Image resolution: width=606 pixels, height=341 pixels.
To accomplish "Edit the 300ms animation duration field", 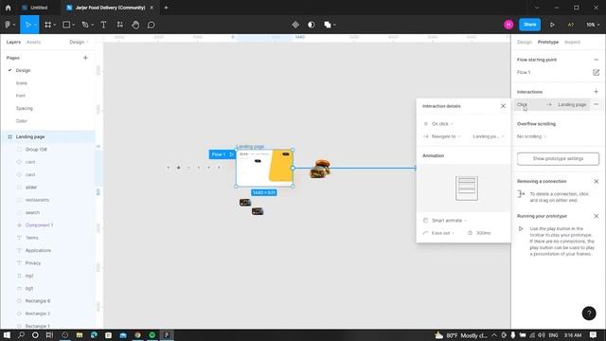I will [484, 233].
